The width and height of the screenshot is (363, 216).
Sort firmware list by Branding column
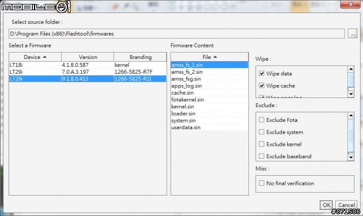tap(140, 57)
